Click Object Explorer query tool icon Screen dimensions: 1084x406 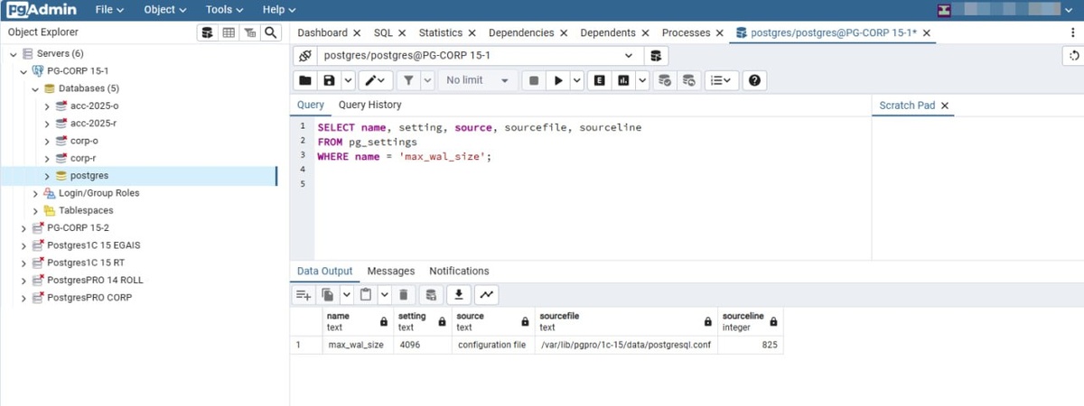click(208, 32)
